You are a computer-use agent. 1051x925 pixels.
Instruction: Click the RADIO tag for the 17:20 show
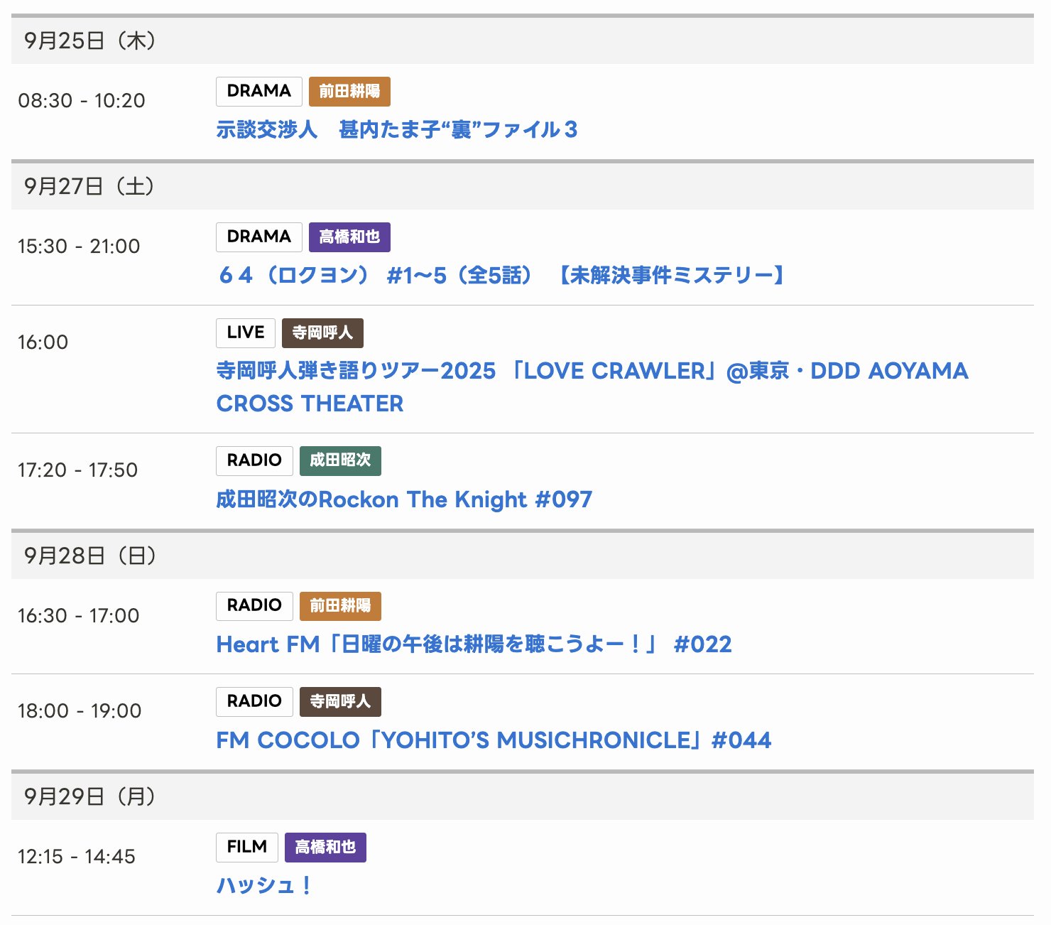click(254, 461)
